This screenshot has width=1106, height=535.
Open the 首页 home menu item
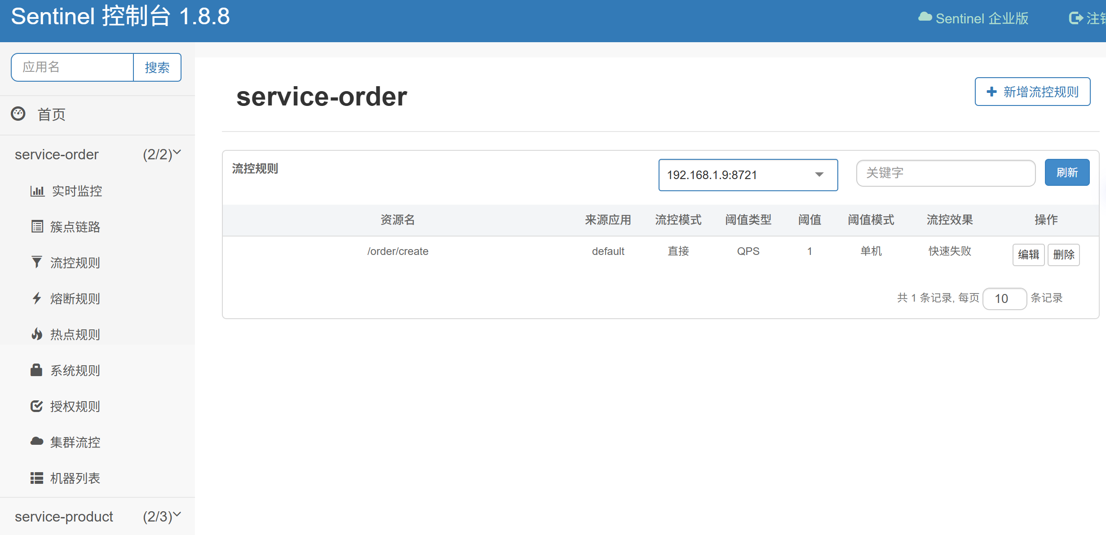coord(52,114)
